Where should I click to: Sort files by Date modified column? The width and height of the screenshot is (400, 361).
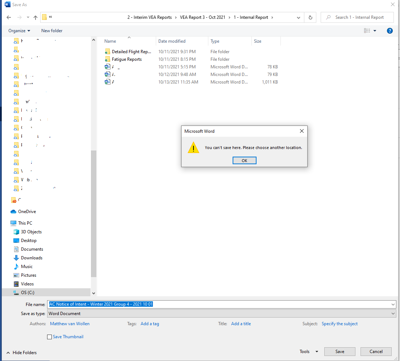(x=172, y=41)
